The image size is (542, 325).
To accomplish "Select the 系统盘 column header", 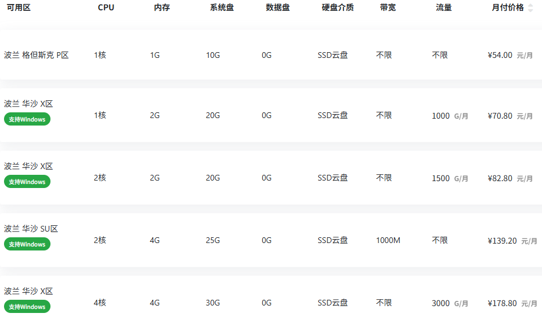I will (x=221, y=7).
